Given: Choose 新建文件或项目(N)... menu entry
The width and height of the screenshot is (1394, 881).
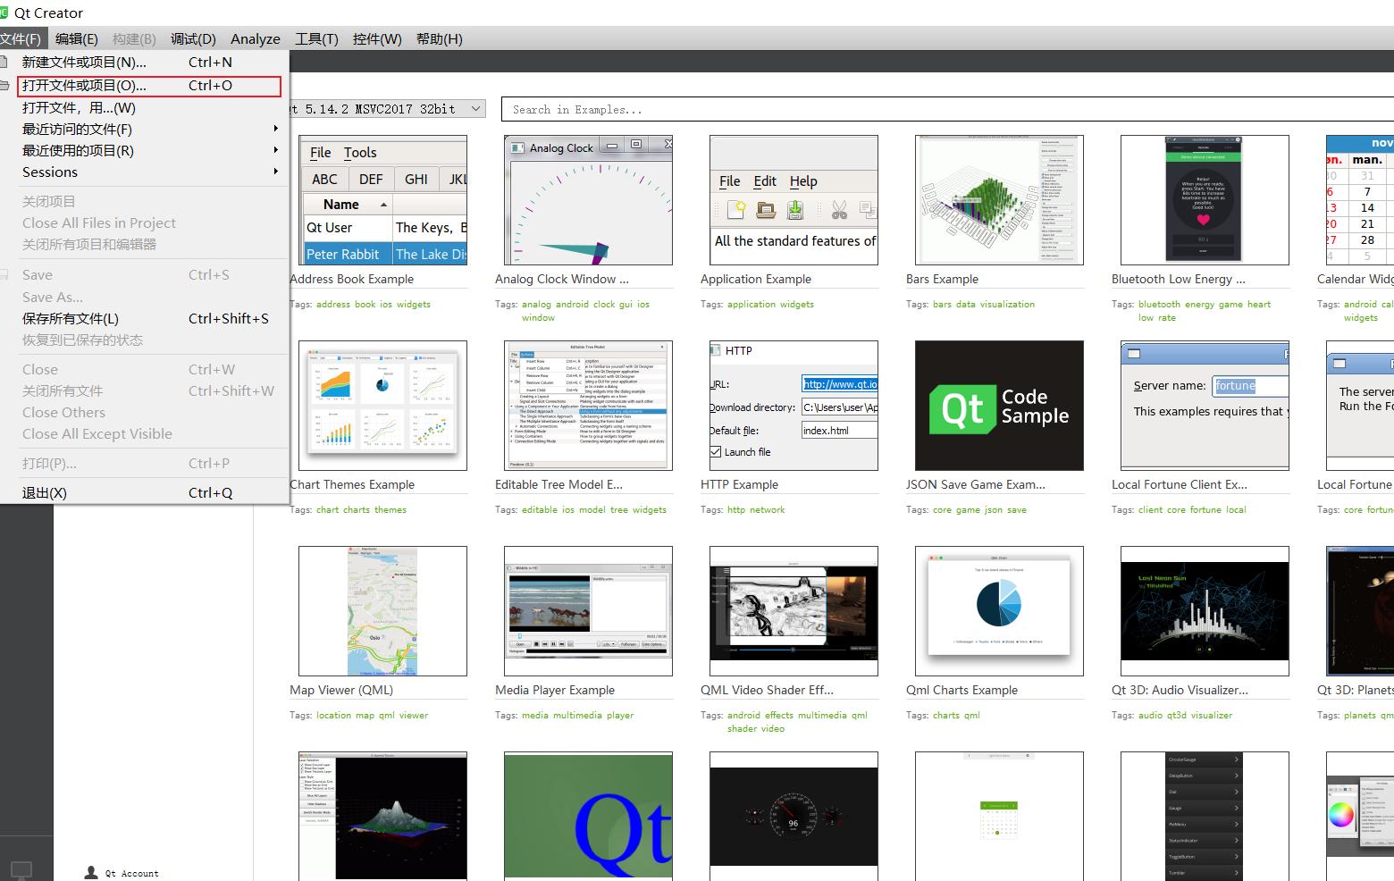Looking at the screenshot, I should [143, 62].
